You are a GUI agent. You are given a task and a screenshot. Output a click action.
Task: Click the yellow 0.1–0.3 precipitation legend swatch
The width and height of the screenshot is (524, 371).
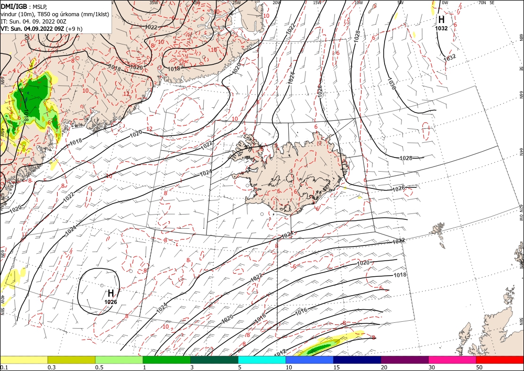[x=24, y=359]
